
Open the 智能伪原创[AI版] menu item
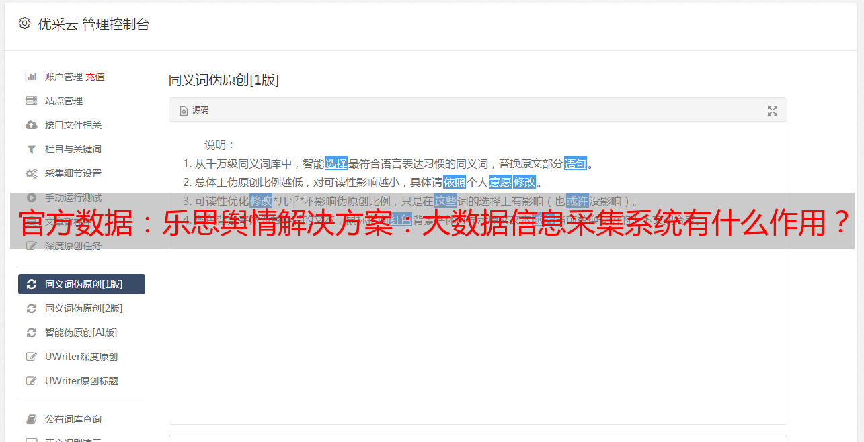(81, 333)
